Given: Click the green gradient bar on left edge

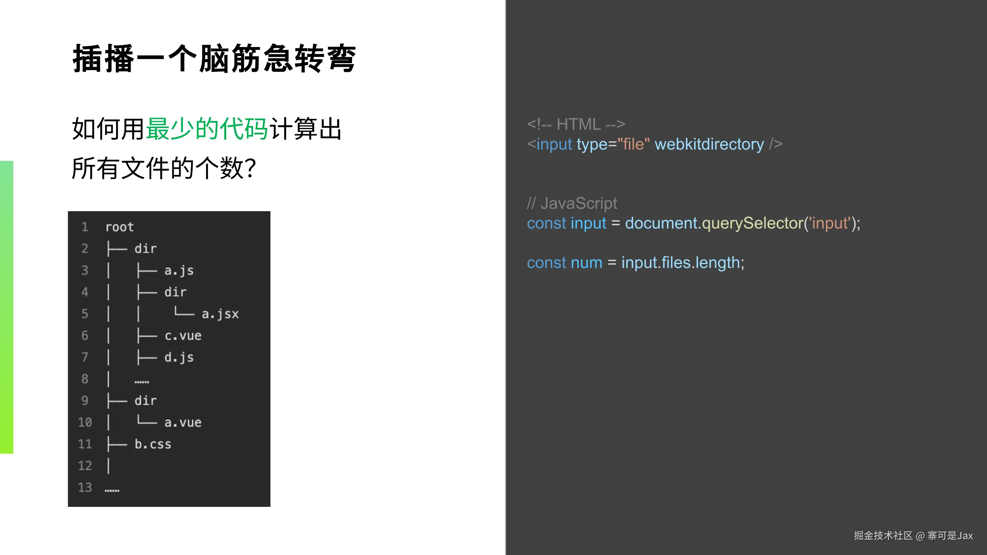Looking at the screenshot, I should pos(7,307).
